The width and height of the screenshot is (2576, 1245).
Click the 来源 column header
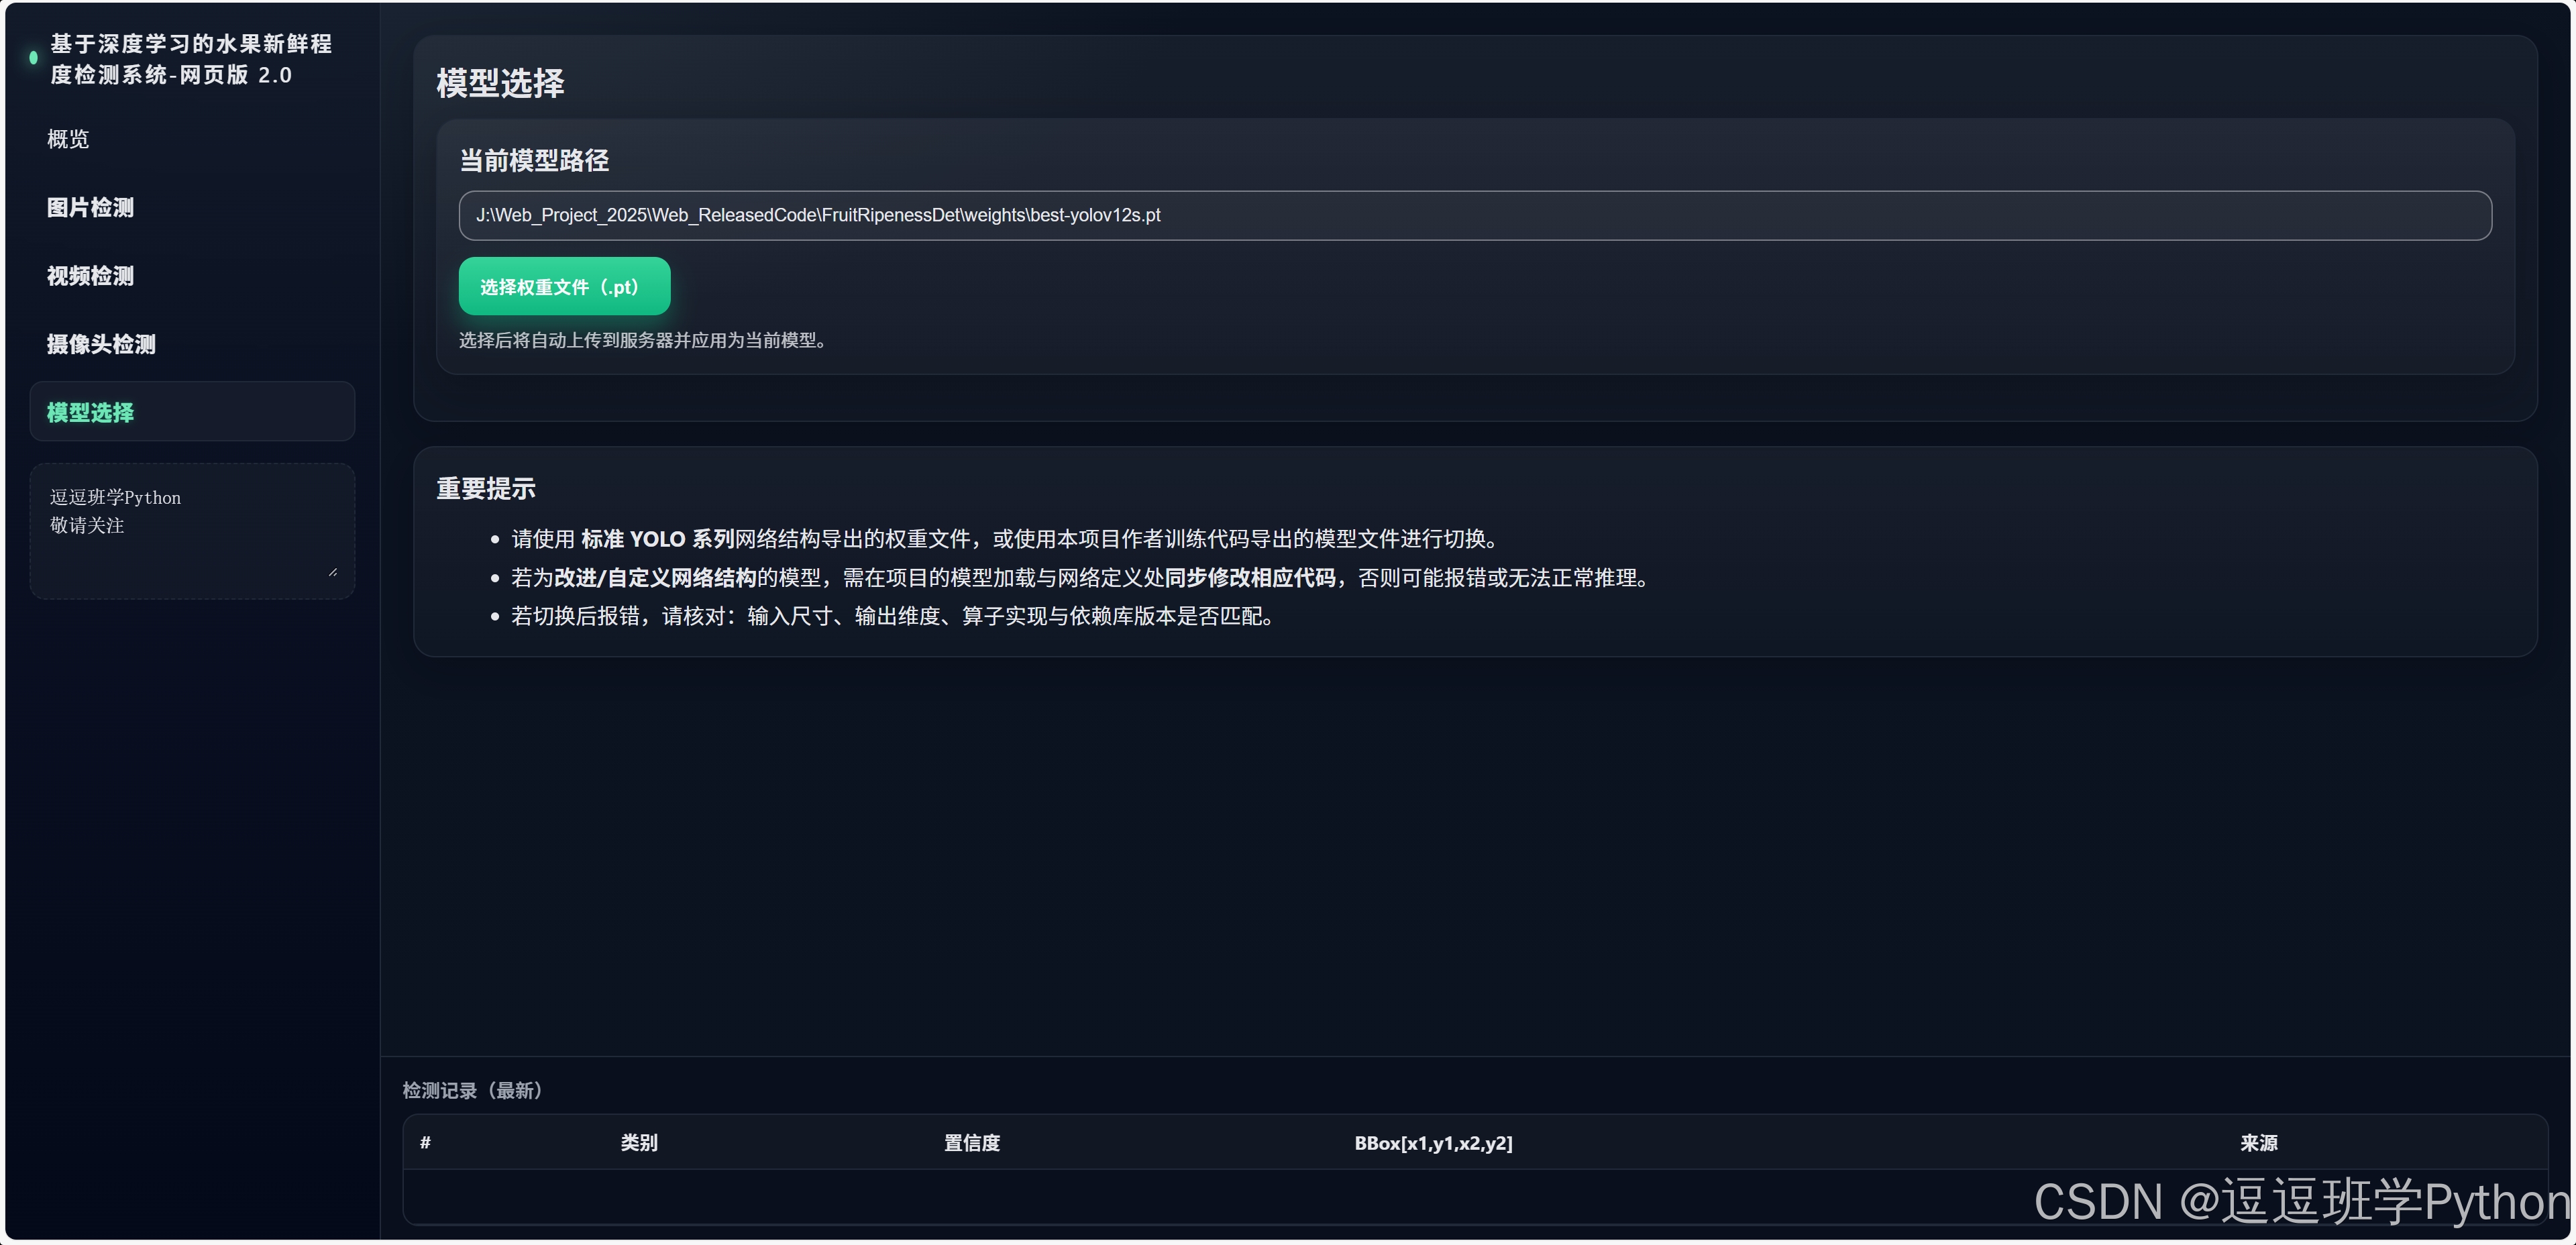pyautogui.click(x=2258, y=1142)
